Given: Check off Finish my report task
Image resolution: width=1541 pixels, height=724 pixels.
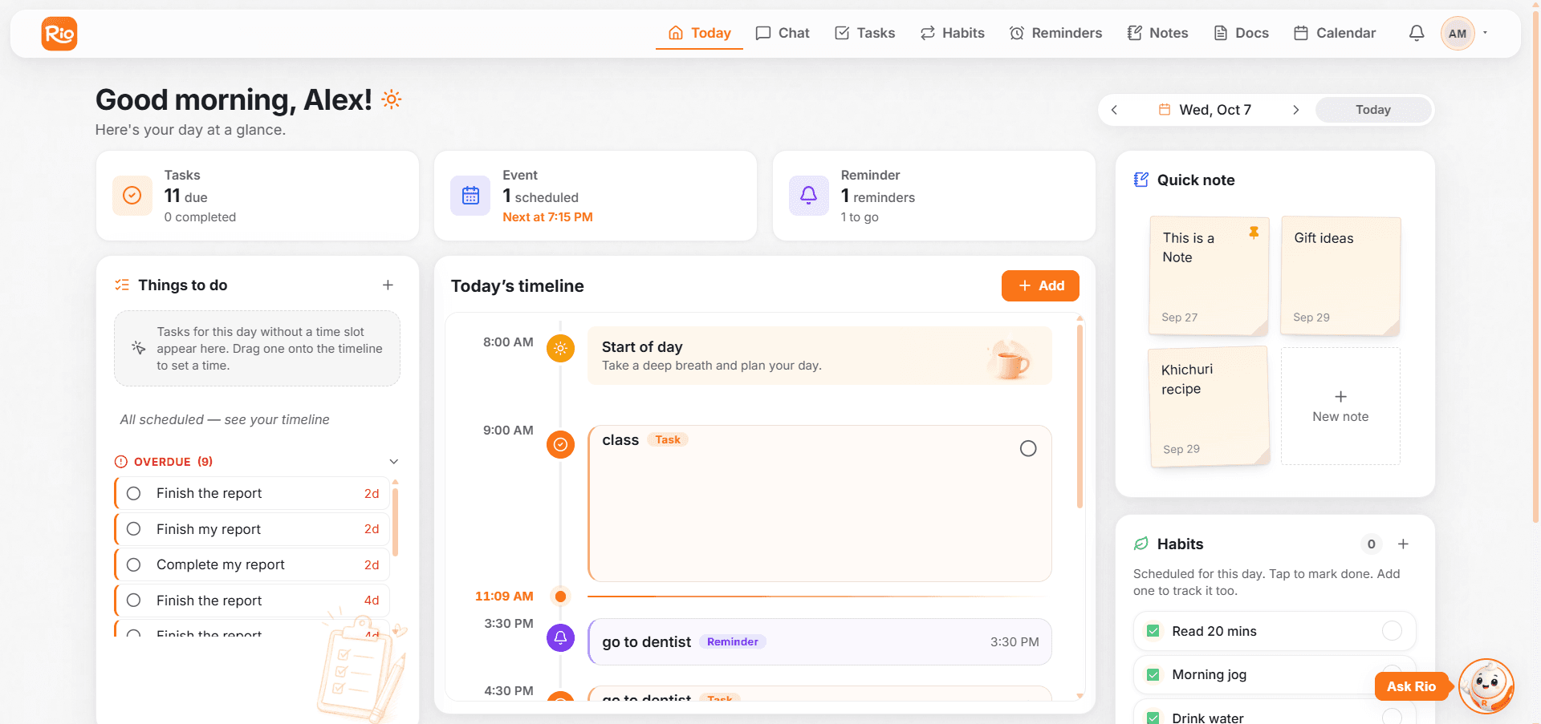Looking at the screenshot, I should point(134,529).
